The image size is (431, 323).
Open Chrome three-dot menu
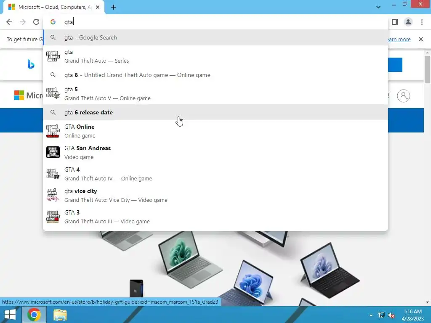[x=422, y=22]
